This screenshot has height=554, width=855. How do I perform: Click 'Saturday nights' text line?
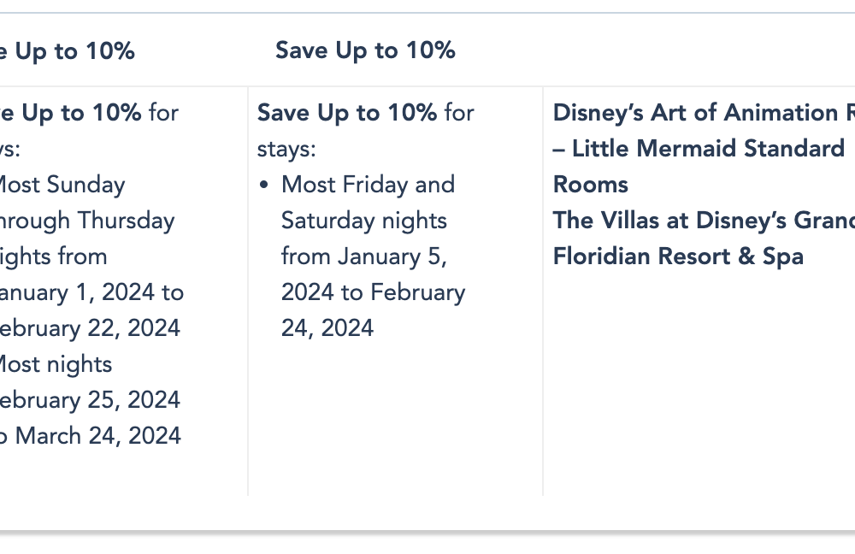(364, 221)
